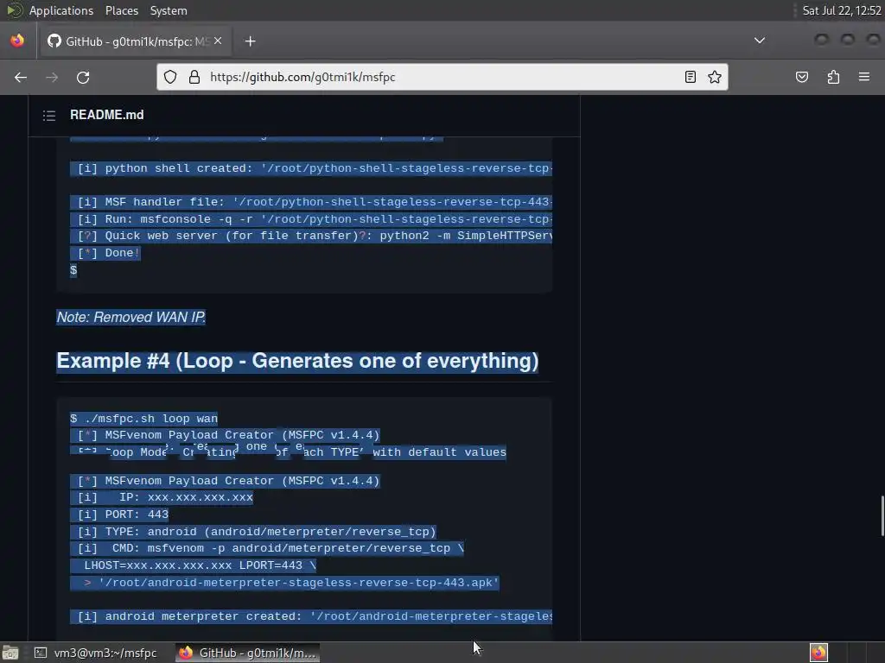Click the Example #4 Loop heading

point(297,361)
